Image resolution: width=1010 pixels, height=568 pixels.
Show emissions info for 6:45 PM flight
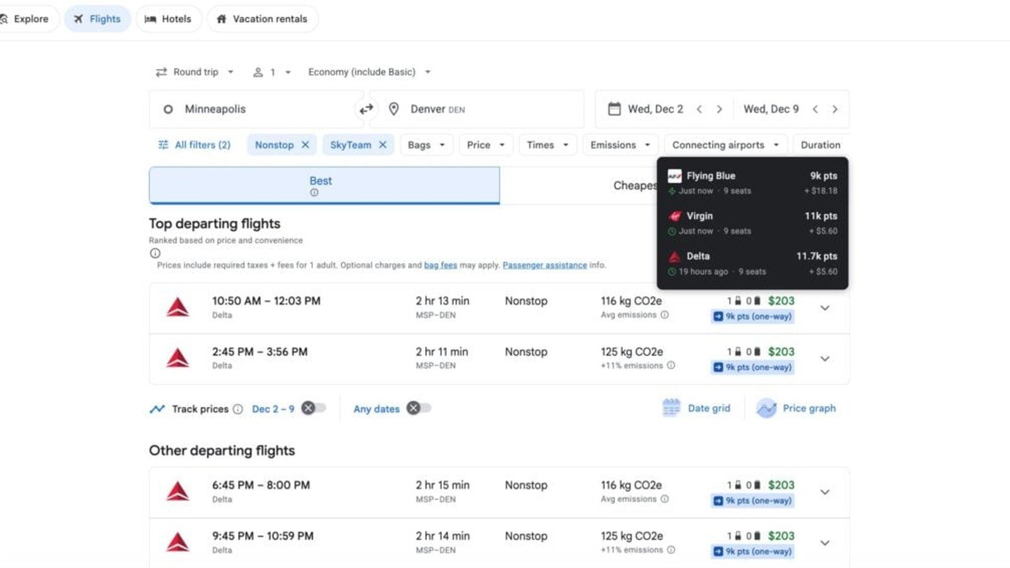(665, 499)
